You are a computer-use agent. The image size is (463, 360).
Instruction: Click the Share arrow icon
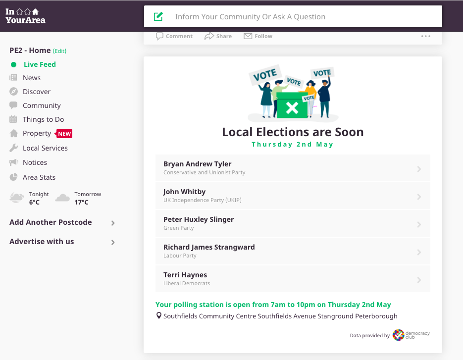point(209,36)
